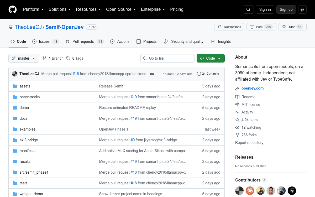View 24 Commits history
Screen dimensions: 315x197
tap(208, 74)
